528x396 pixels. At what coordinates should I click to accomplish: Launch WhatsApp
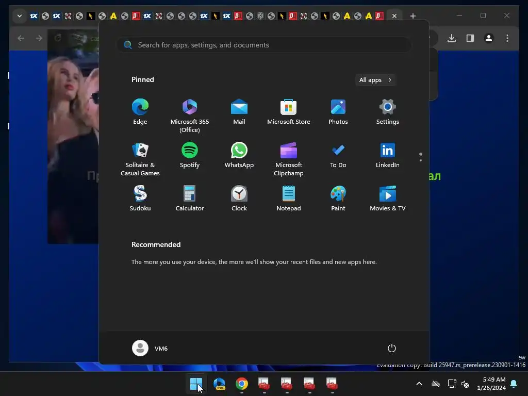click(x=239, y=156)
